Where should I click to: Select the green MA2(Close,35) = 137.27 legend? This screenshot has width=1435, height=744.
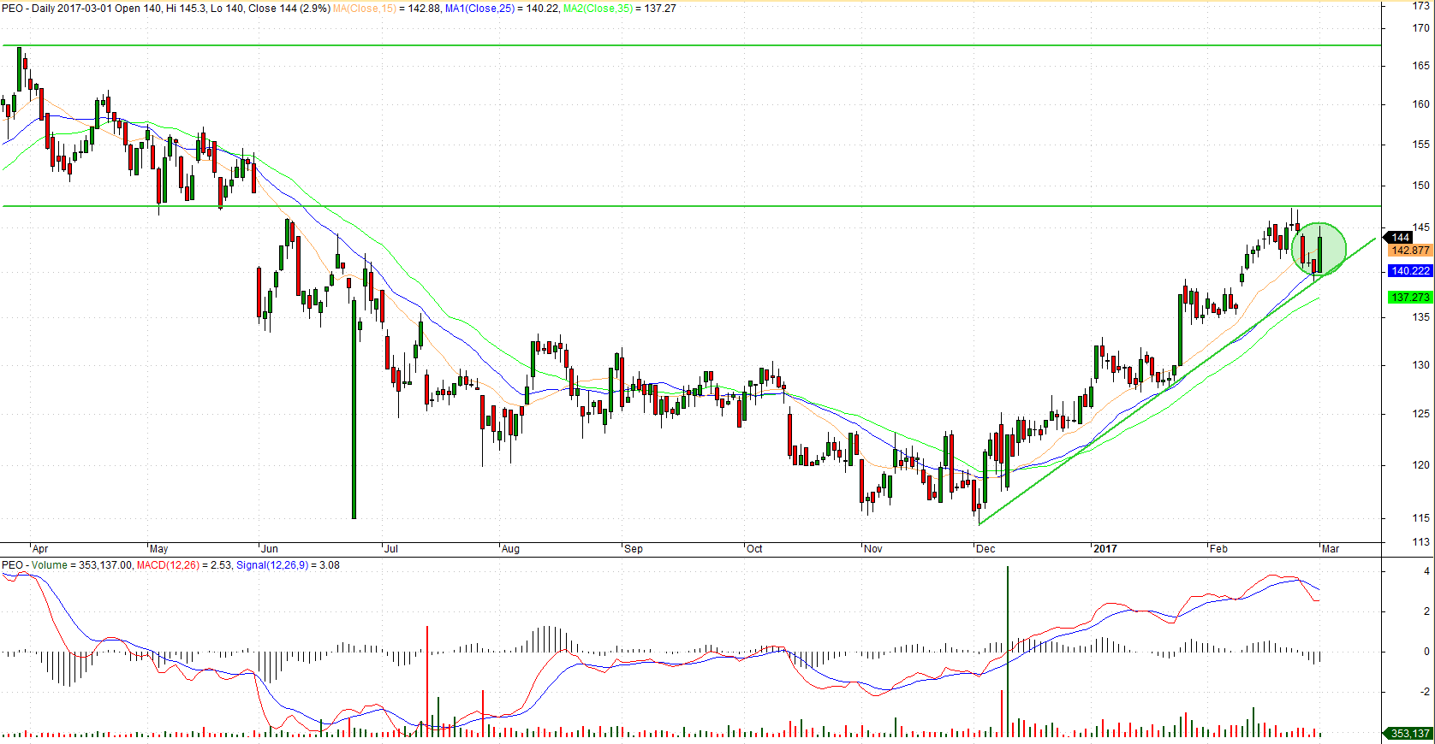click(619, 9)
